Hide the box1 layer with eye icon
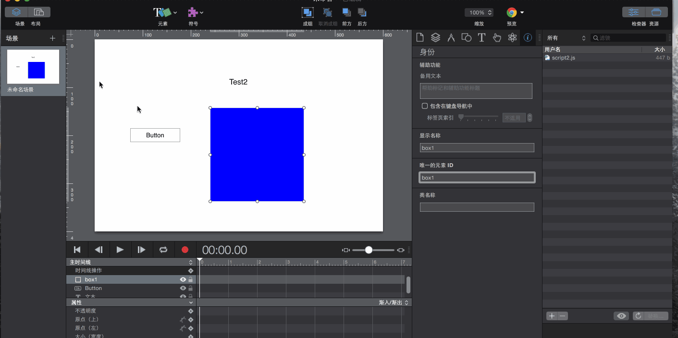This screenshot has height=338, width=678. pos(183,279)
